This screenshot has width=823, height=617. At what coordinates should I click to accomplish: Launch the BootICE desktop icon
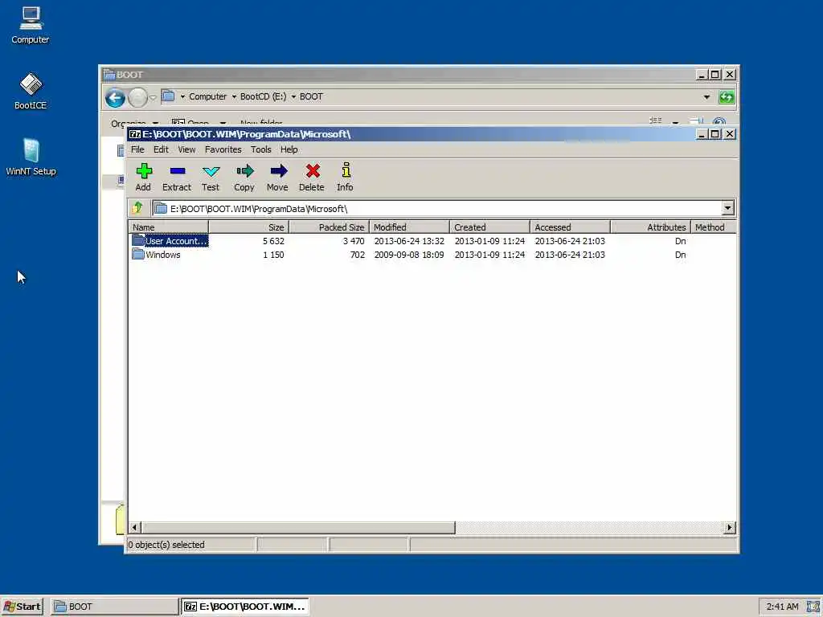pyautogui.click(x=31, y=91)
